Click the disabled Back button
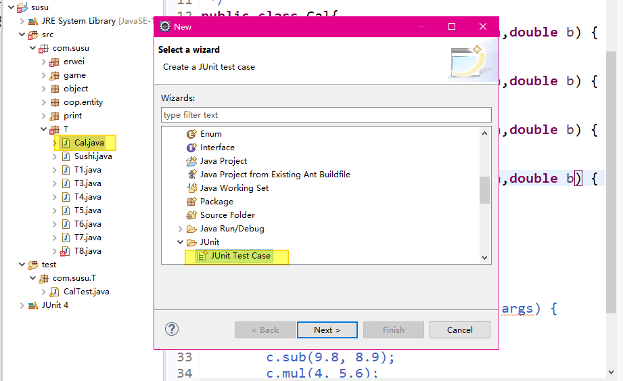This screenshot has width=623, height=381. point(265,330)
